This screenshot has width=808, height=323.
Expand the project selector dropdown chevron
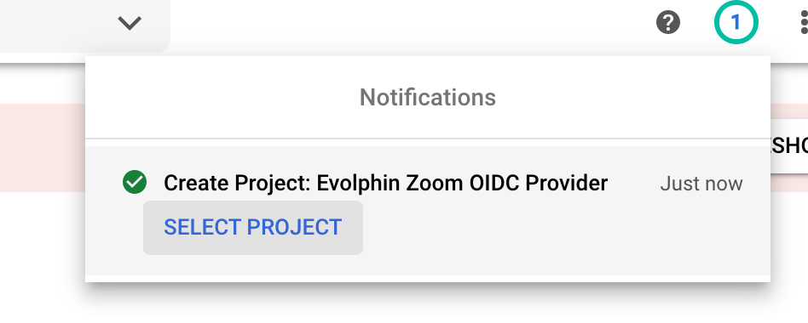click(x=130, y=23)
